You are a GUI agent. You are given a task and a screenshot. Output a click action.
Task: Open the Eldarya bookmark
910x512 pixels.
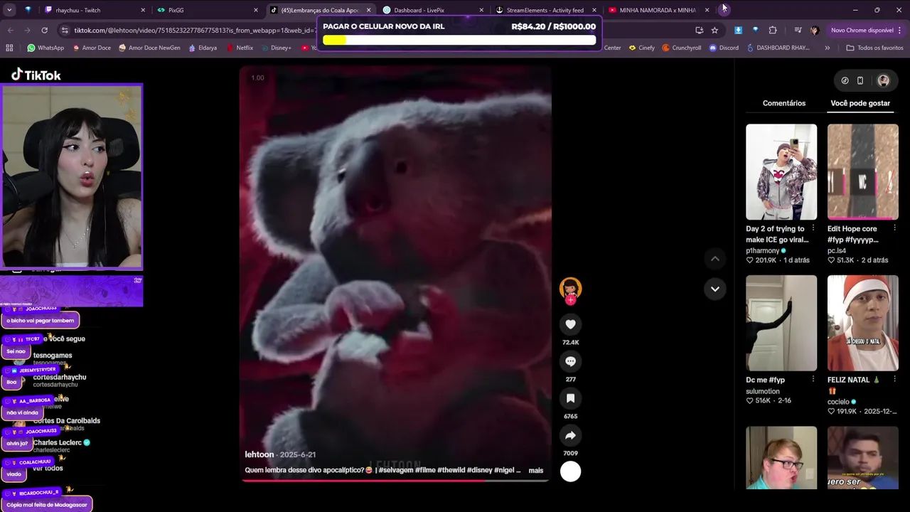pyautogui.click(x=203, y=48)
